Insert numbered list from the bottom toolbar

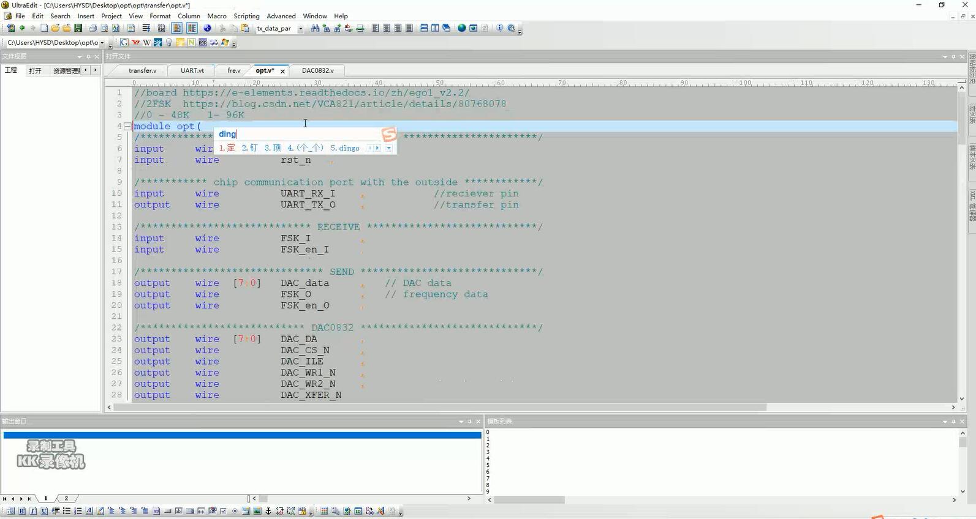(78, 511)
